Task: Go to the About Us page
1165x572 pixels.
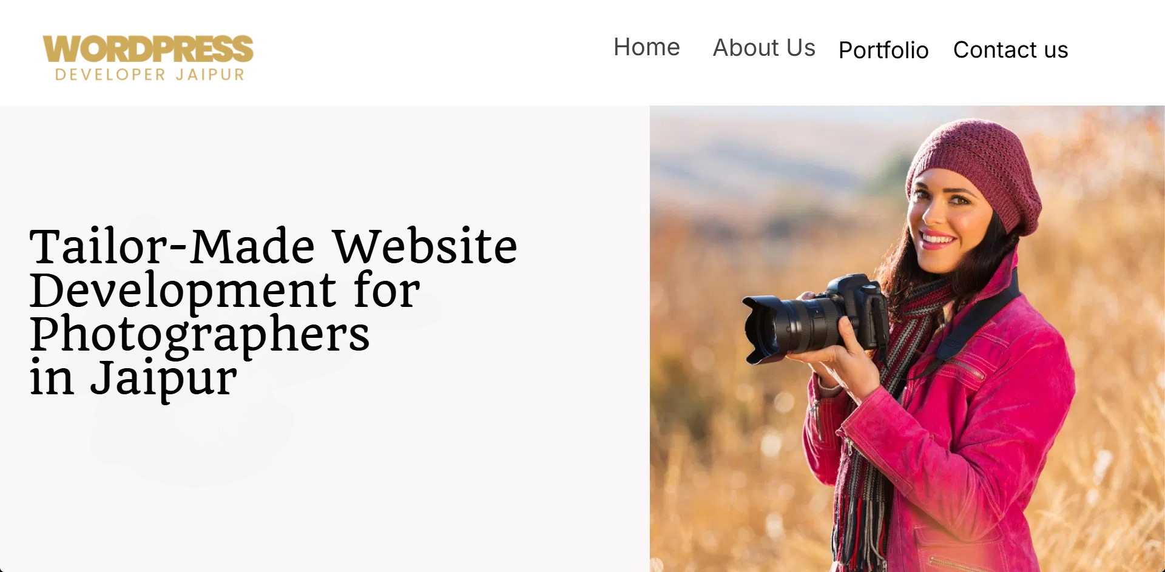Action: (764, 48)
